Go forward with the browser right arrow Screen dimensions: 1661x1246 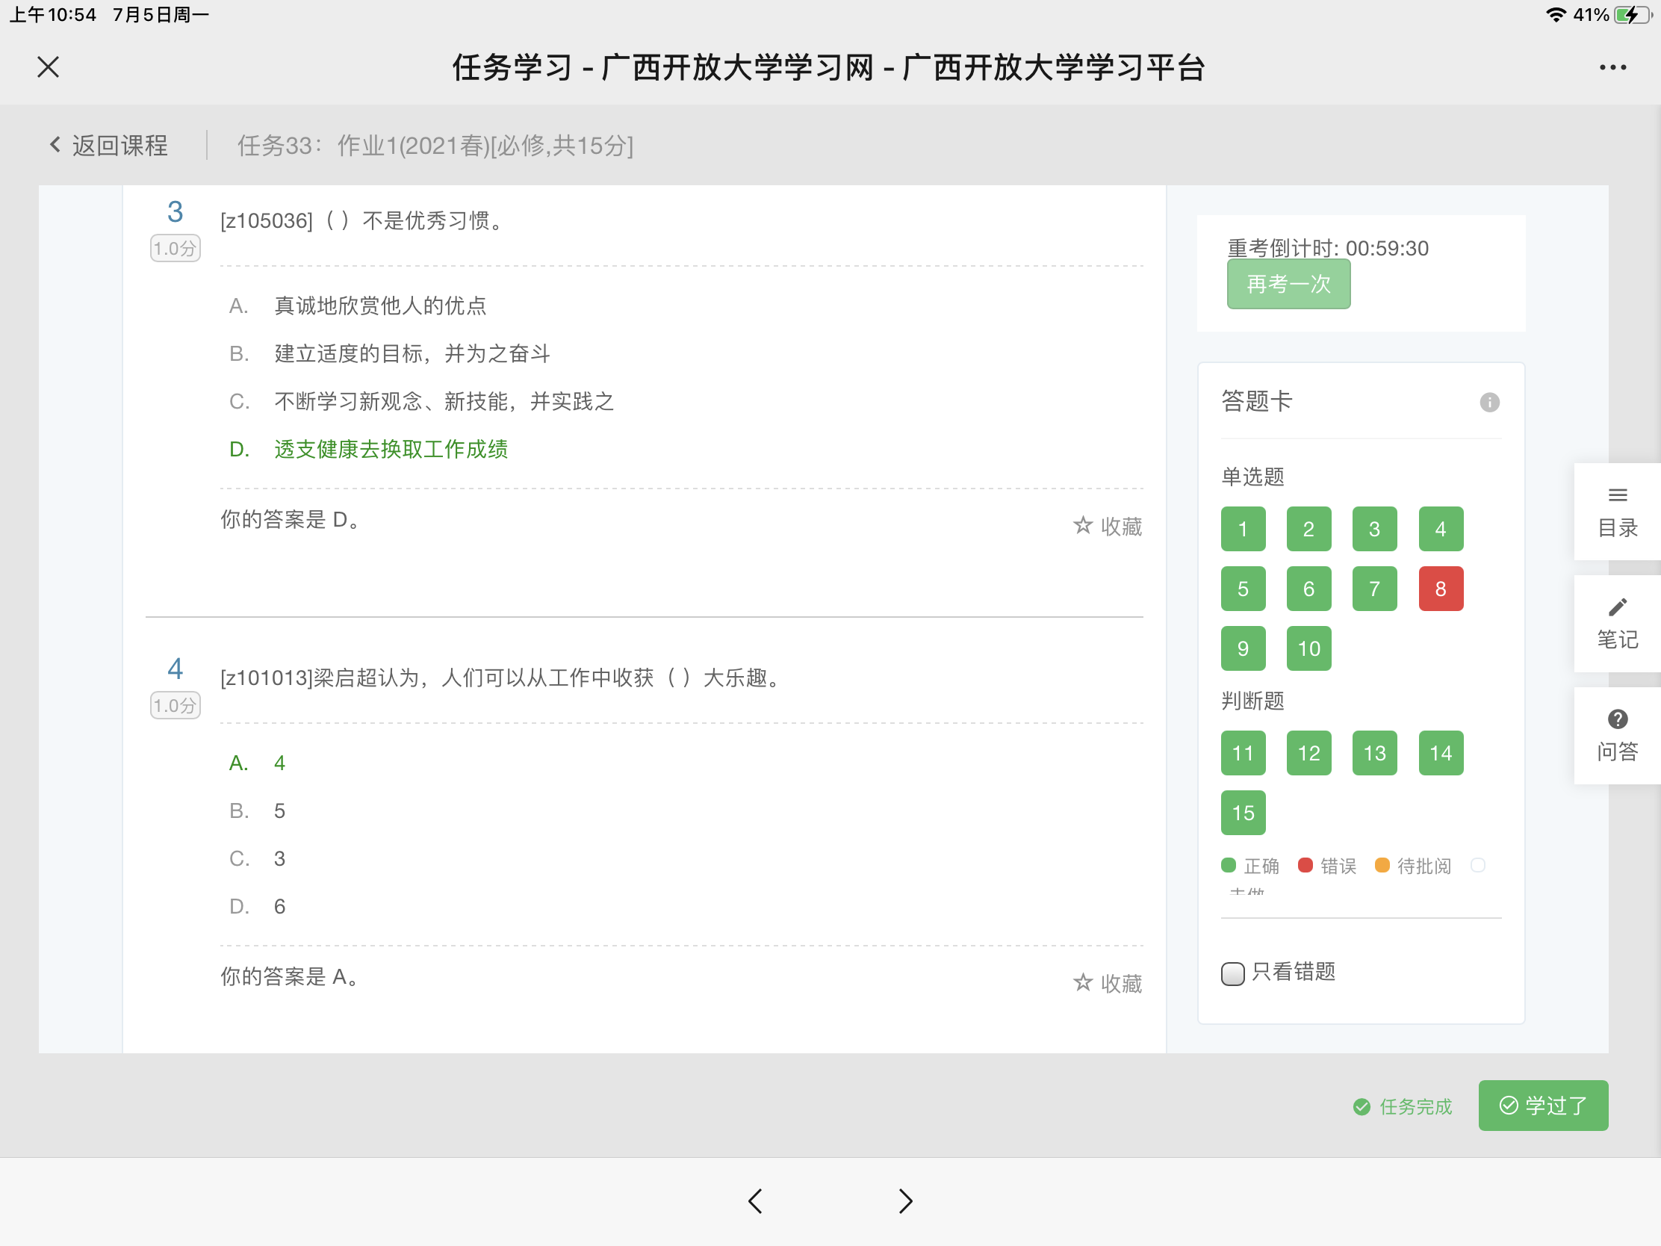coord(906,1201)
